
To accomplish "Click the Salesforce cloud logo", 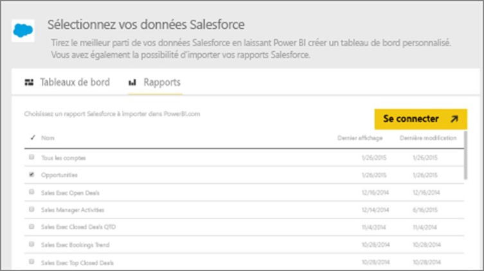I will 23,31.
